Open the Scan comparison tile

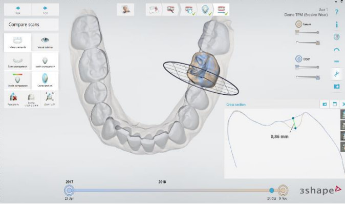click(17, 62)
